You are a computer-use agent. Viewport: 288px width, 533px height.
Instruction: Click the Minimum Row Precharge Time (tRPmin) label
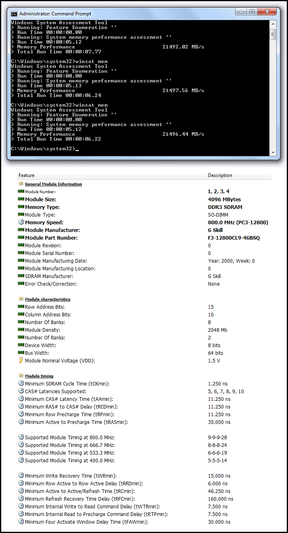[x=69, y=414]
